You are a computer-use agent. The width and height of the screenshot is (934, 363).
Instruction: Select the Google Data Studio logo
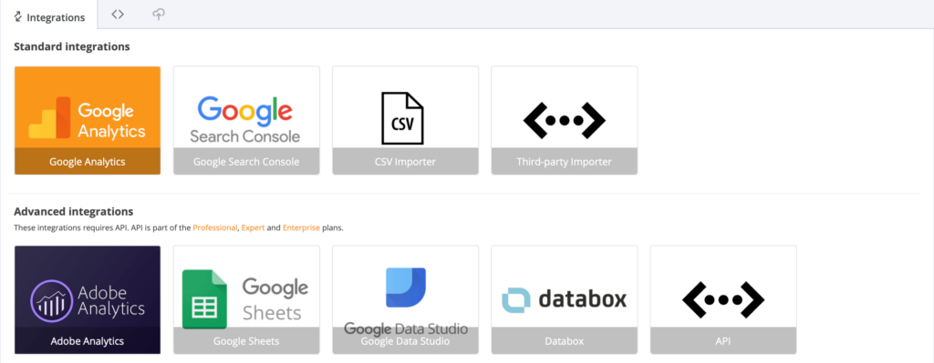[x=406, y=300]
